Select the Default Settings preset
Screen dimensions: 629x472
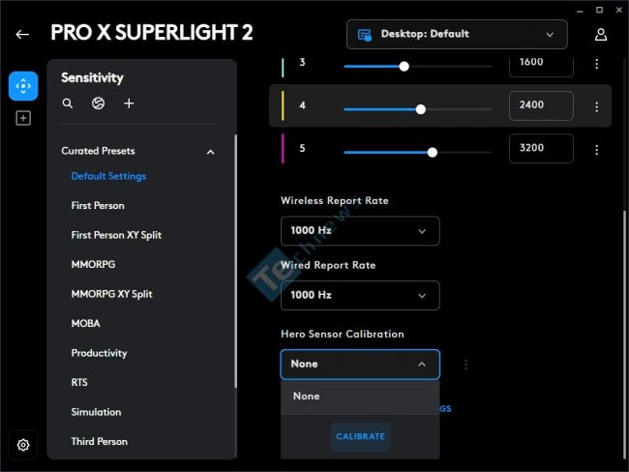click(x=108, y=176)
